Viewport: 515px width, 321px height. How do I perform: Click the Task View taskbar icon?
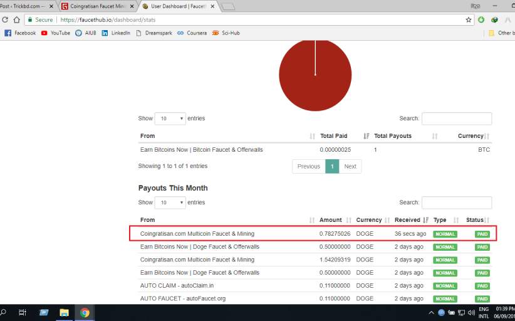23,312
